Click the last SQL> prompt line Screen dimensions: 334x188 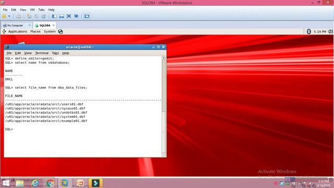(x=9, y=129)
